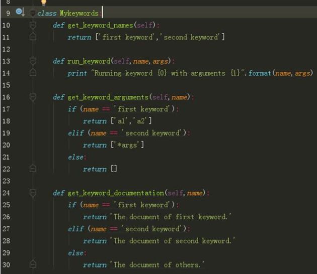The height and width of the screenshot is (274, 317).
Task: Click name parameter in get_keyword_arguments signature
Action: point(179,97)
